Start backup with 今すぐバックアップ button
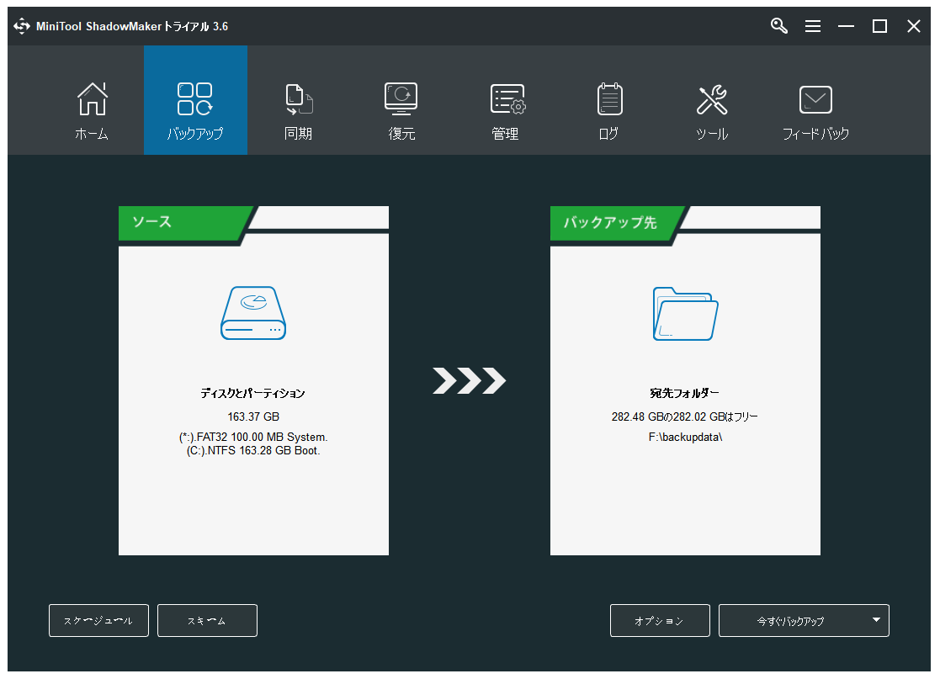Viewport: 940px width, 679px height. (x=791, y=620)
